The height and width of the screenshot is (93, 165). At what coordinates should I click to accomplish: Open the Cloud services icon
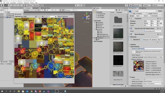click(x=131, y=5)
